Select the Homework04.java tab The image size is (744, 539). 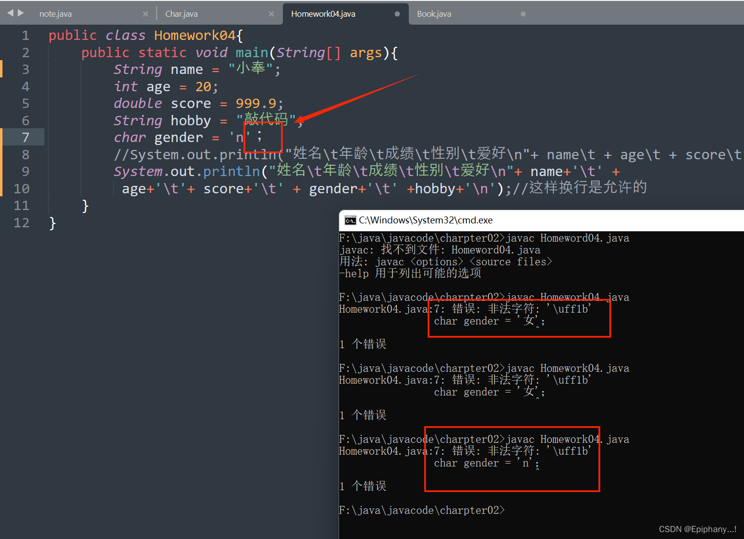click(x=323, y=14)
